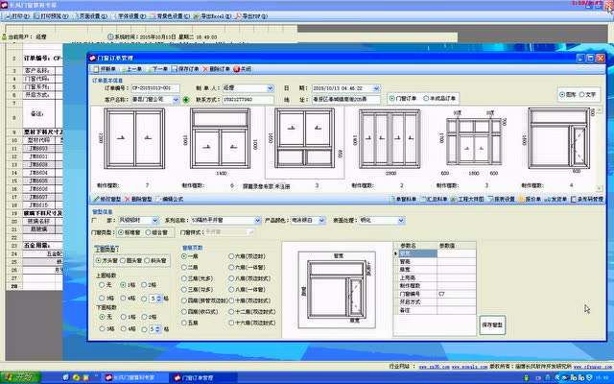Click green plus icon beside customer name

pyautogui.click(x=186, y=100)
